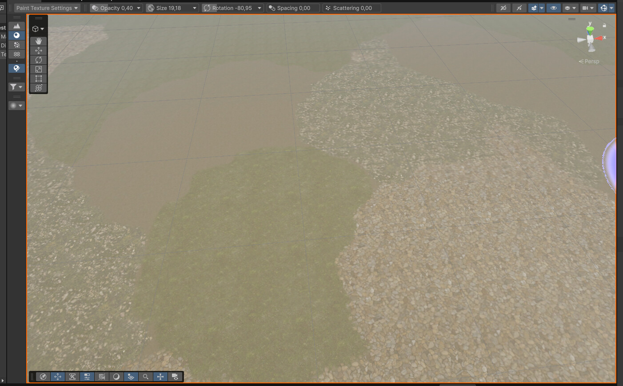Choose the Rect transform tool
Image resolution: width=623 pixels, height=386 pixels.
click(39, 78)
